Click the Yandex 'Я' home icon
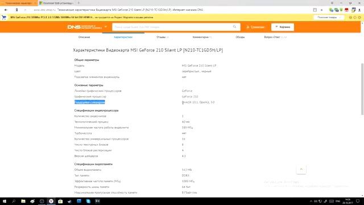 [16, 10]
